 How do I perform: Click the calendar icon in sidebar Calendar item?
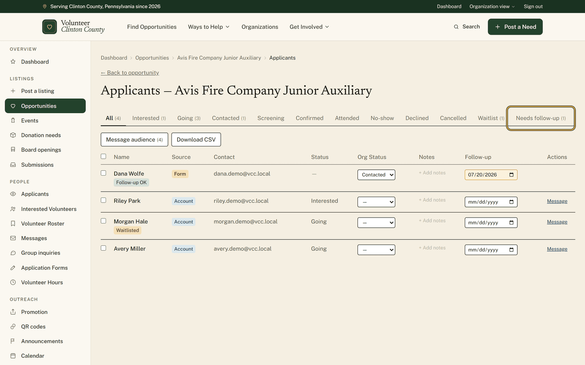(x=13, y=356)
